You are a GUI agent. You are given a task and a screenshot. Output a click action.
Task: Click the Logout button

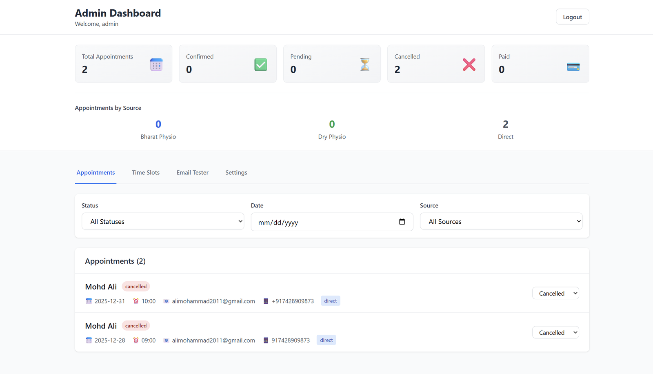pos(572,17)
